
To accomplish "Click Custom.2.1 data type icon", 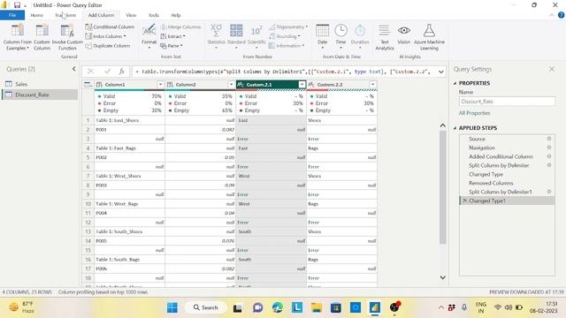I will click(x=241, y=85).
